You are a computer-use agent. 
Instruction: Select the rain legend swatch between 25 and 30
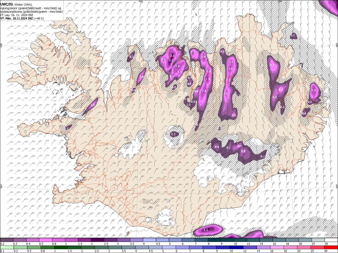(317, 247)
